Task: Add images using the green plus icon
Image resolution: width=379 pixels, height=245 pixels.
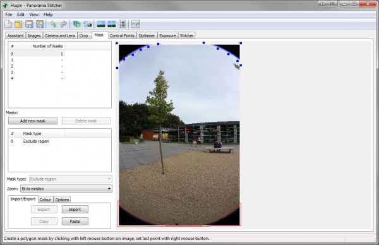Action: pyautogui.click(x=77, y=24)
